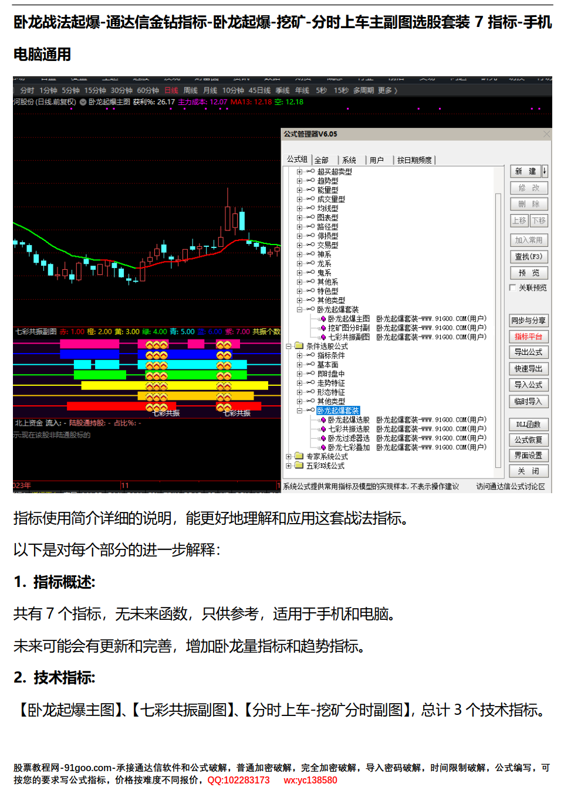Collapse the 条件选股公式 folder node
The width and height of the screenshot is (581, 794).
point(289,347)
